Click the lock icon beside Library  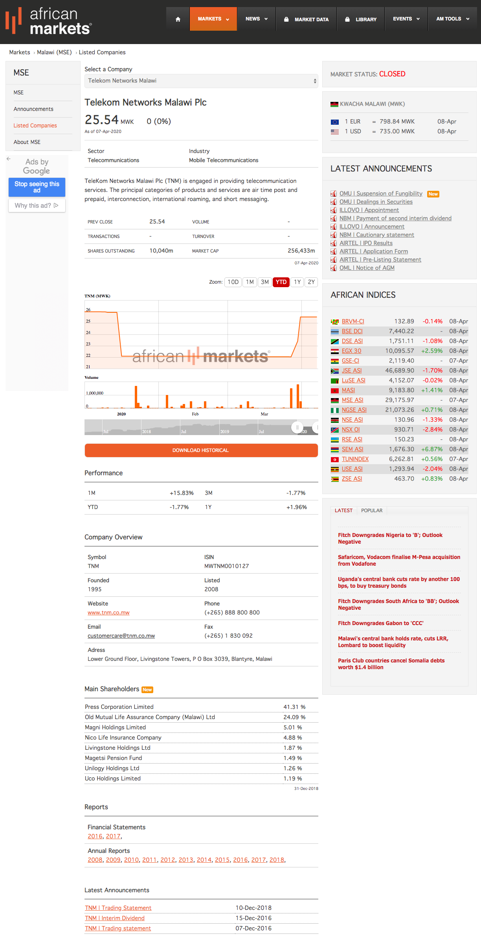tap(347, 19)
